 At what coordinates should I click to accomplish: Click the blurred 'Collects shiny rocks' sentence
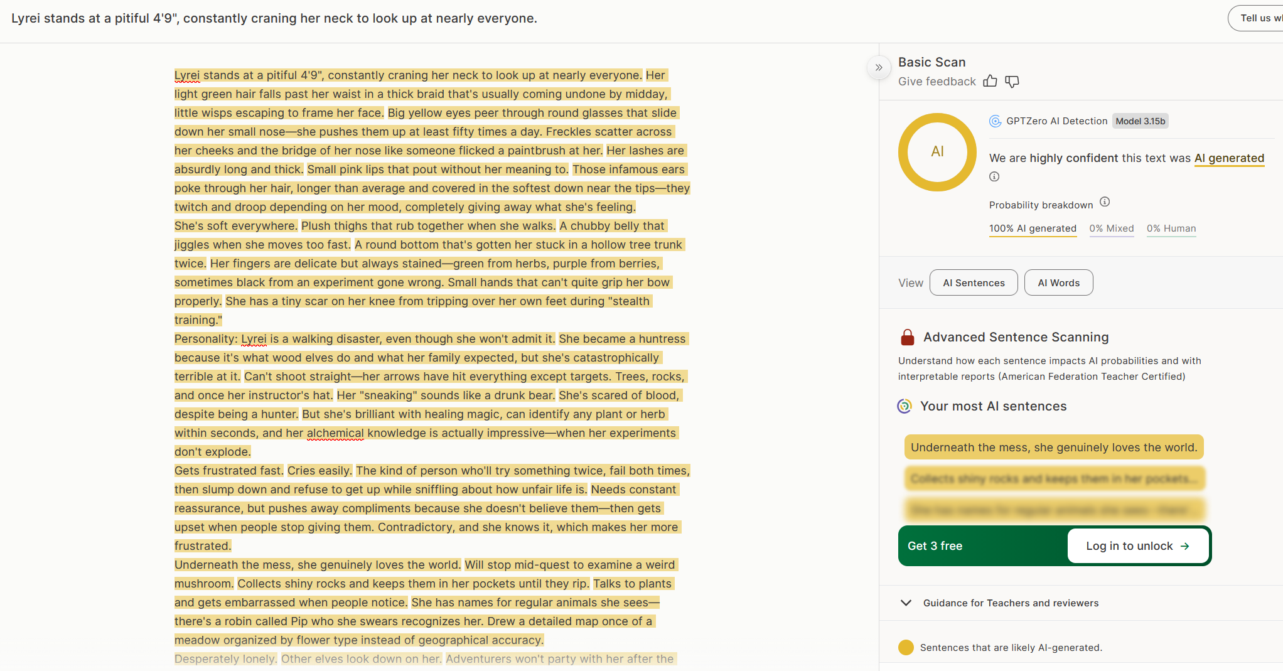(1054, 478)
